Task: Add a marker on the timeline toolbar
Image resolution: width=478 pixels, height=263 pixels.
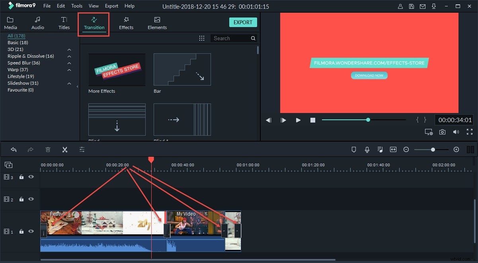Action: pos(353,149)
